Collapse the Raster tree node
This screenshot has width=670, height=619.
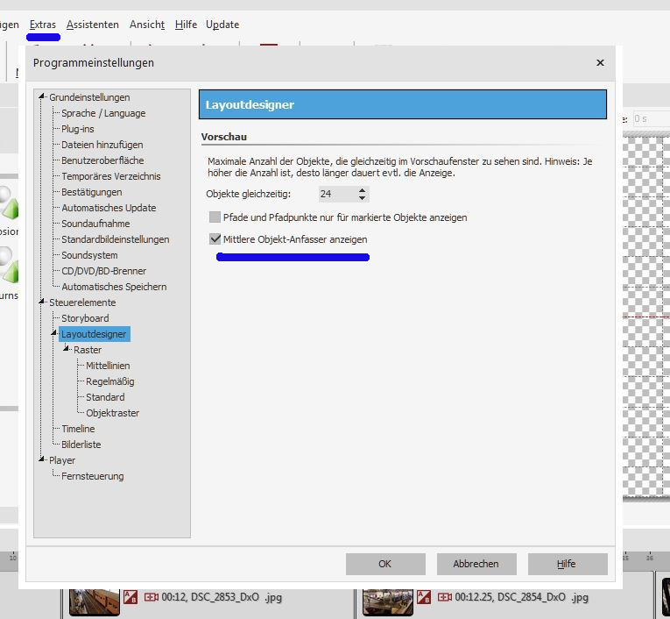(x=66, y=350)
